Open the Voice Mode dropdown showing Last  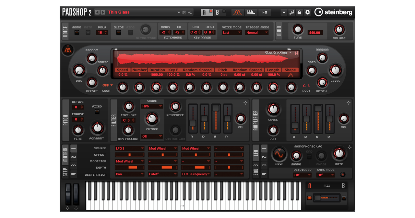pos(232,33)
